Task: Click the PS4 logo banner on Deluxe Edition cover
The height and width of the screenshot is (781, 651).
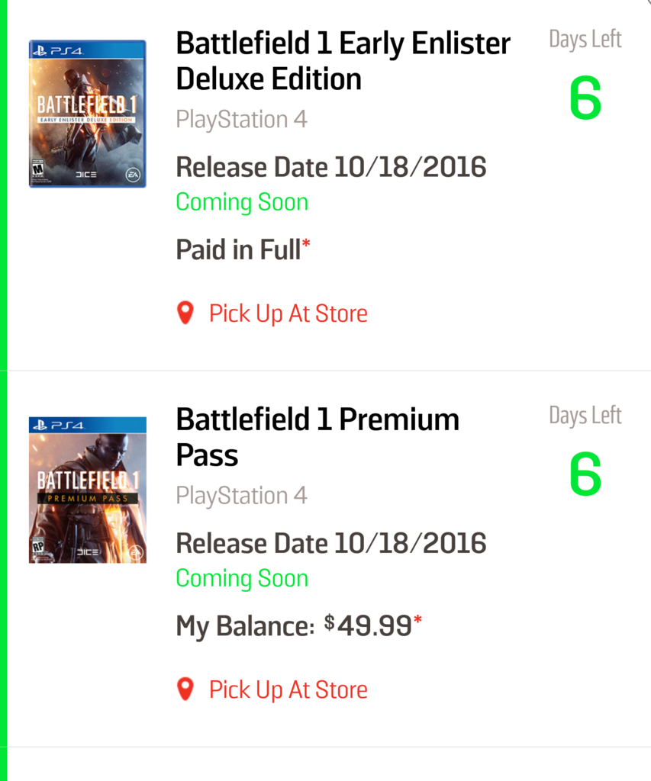Action: pyautogui.click(x=87, y=50)
